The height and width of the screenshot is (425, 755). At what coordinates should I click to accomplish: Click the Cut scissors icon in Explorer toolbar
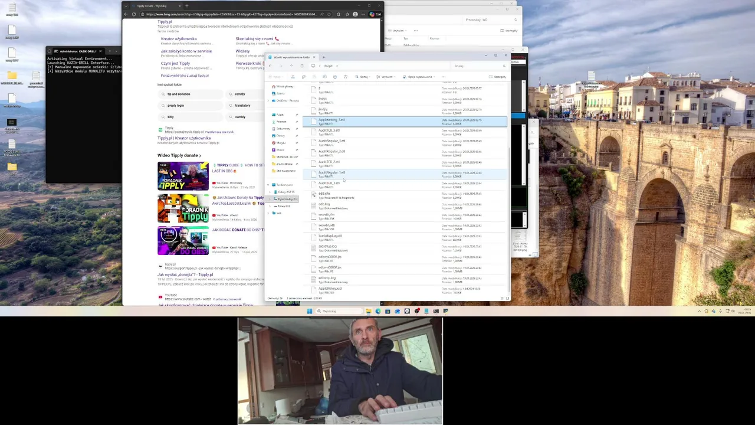(x=293, y=77)
